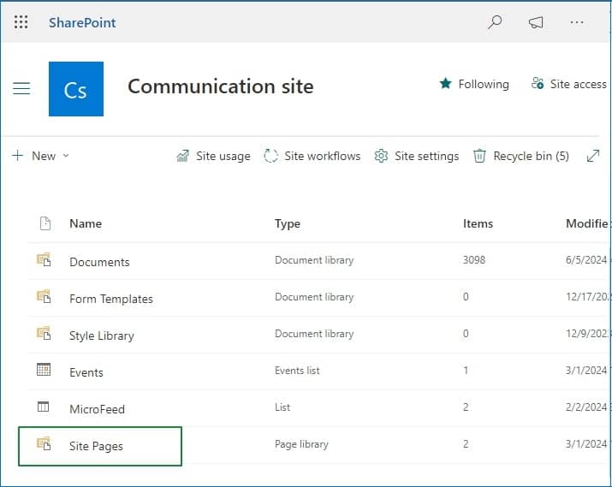This screenshot has width=612, height=487.
Task: Open Site workflows
Action: (x=312, y=156)
